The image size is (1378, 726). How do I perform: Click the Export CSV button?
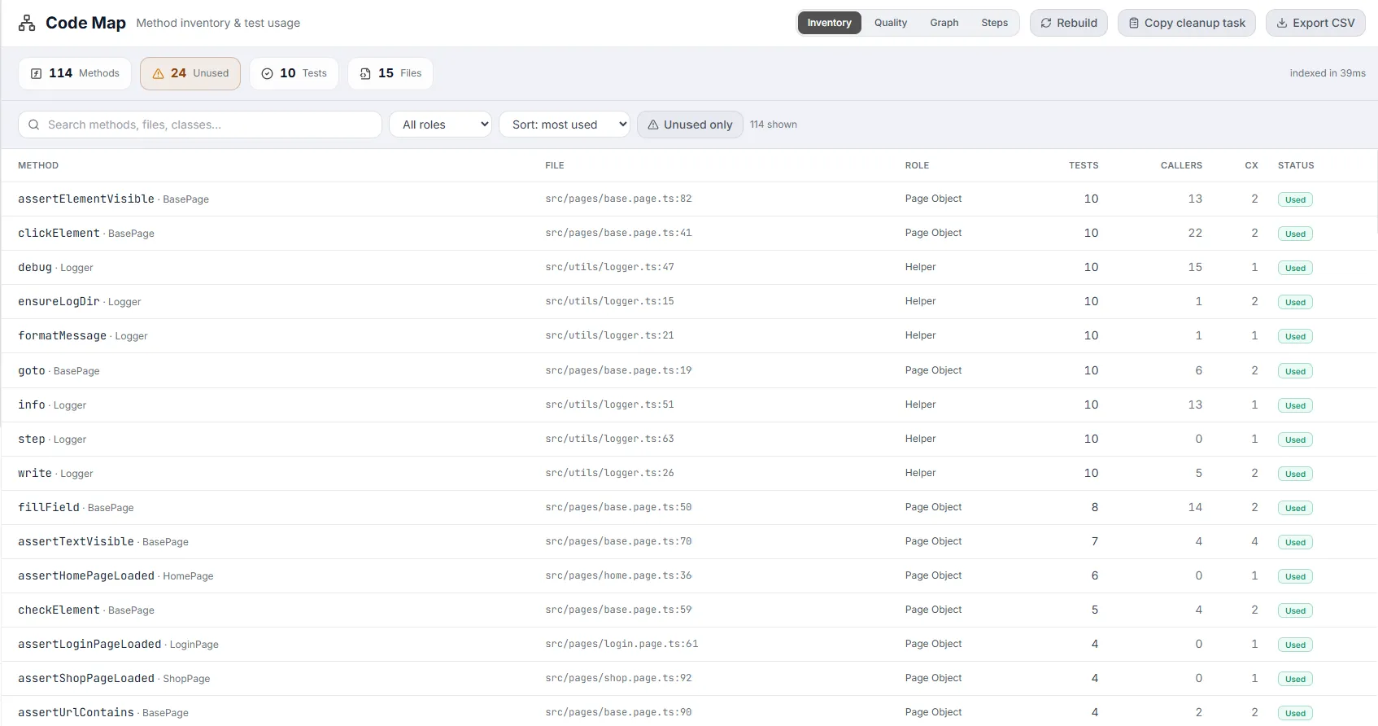1315,23
